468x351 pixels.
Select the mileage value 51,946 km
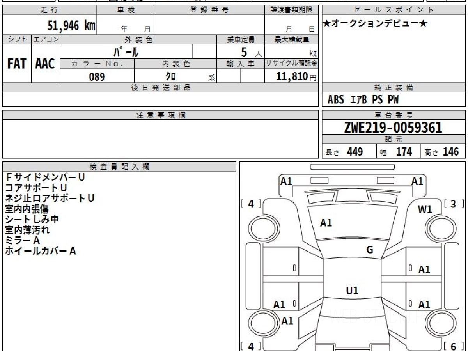[71, 26]
